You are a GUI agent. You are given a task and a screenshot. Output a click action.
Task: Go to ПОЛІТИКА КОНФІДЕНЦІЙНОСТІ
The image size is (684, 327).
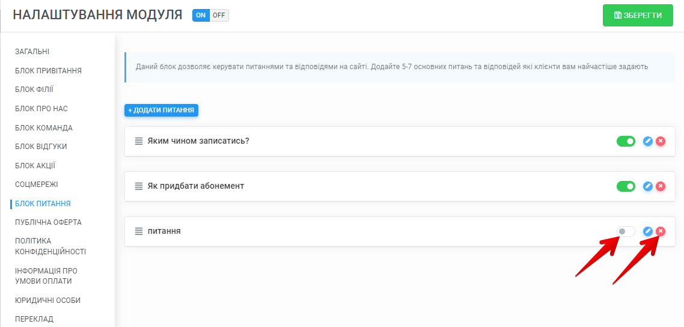click(50, 246)
